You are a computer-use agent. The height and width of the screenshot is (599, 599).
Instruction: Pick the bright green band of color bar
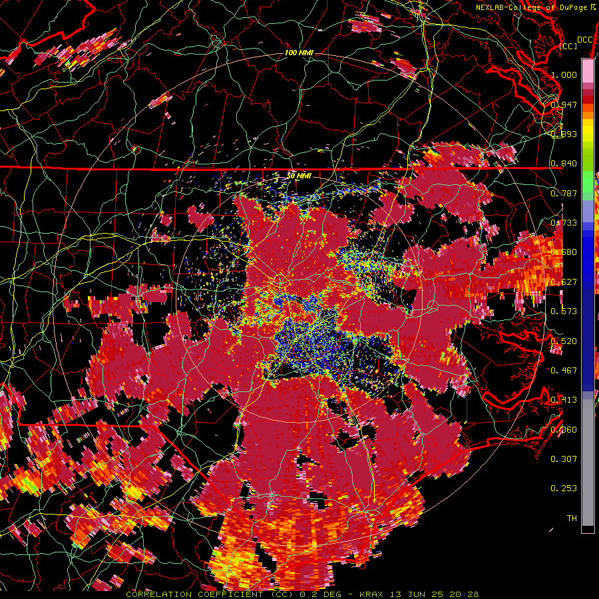pyautogui.click(x=588, y=182)
